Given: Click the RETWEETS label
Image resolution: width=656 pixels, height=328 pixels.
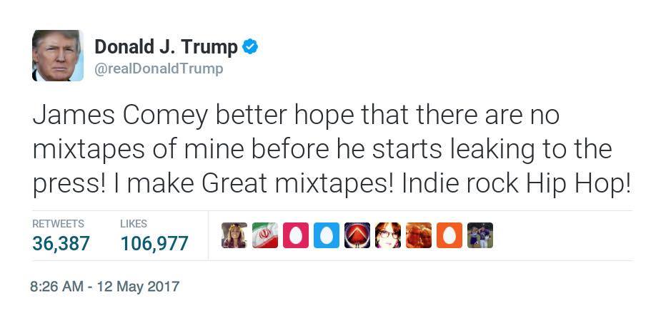Looking at the screenshot, I should pyautogui.click(x=58, y=224).
